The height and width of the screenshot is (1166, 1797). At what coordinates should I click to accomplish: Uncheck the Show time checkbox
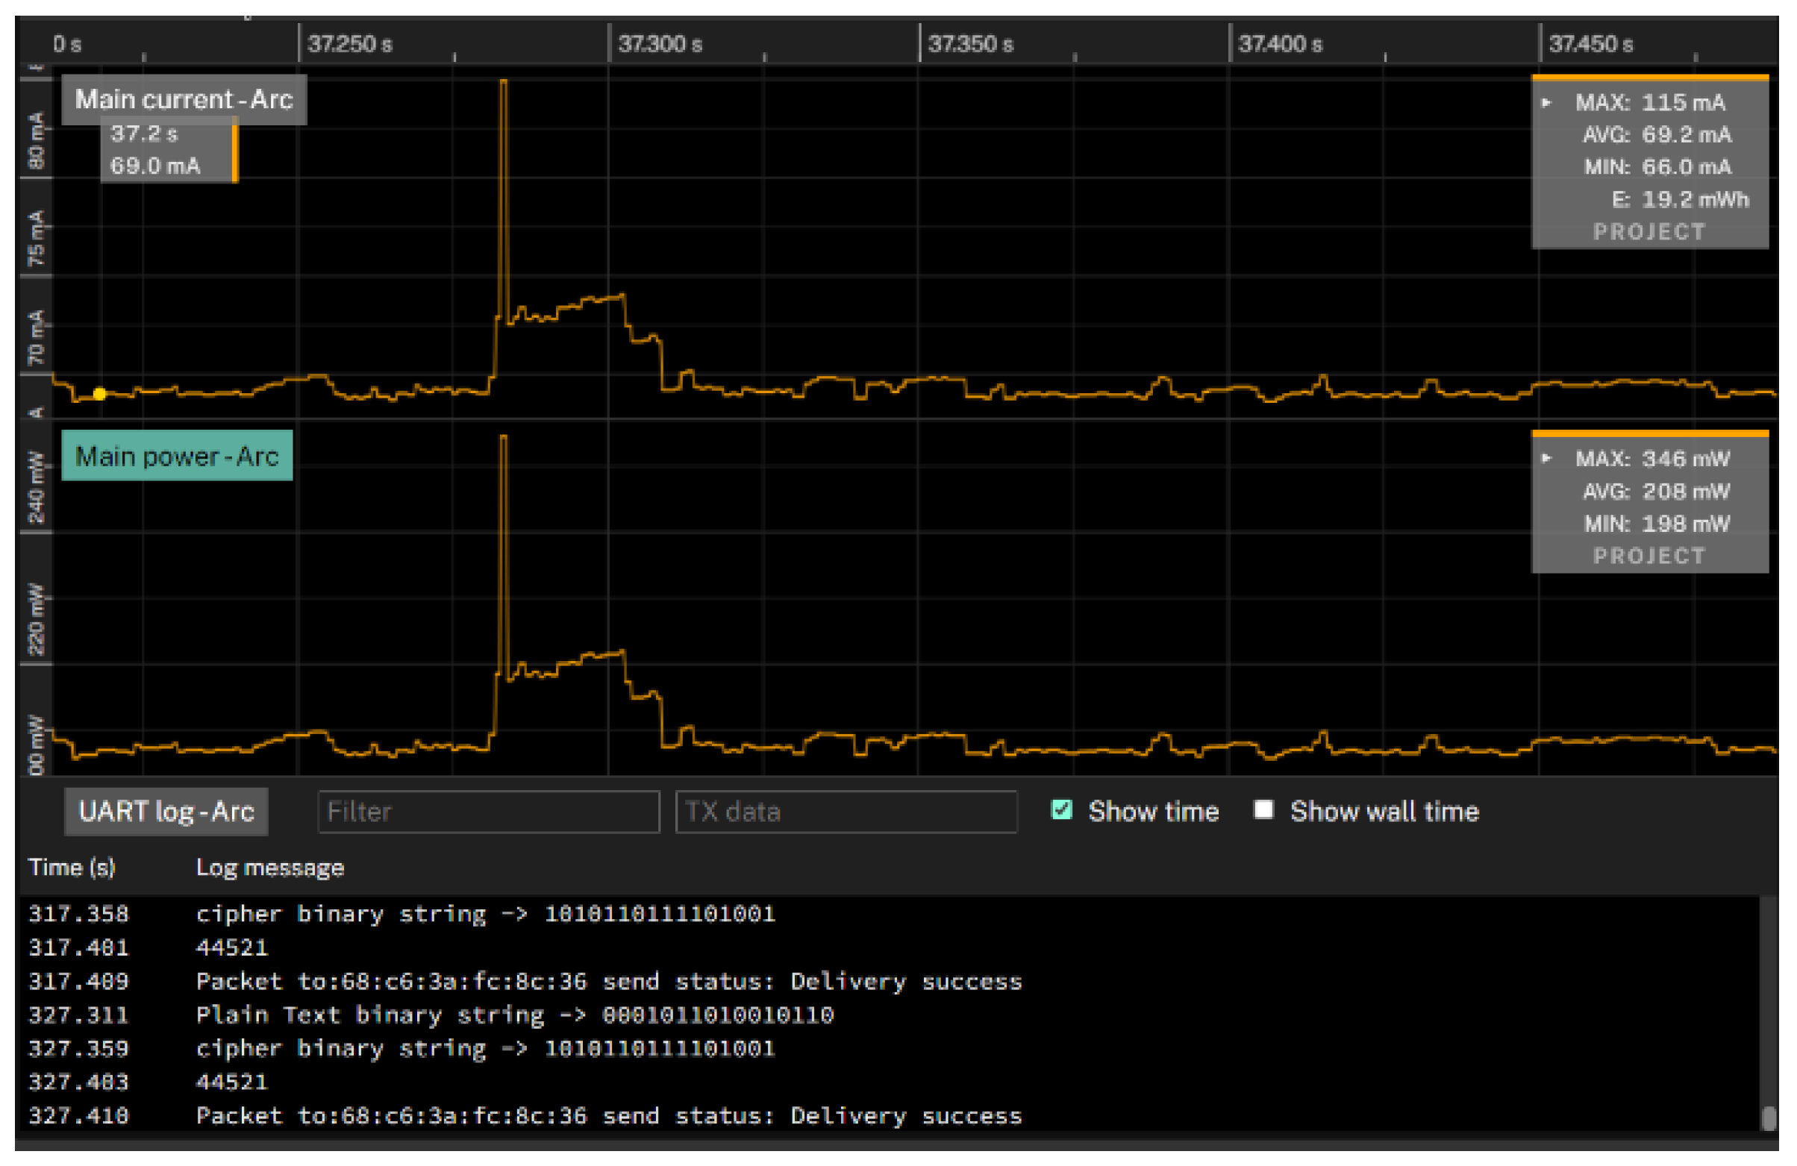(x=1062, y=811)
